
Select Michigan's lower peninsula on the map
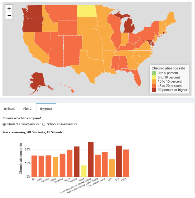pos(129,26)
